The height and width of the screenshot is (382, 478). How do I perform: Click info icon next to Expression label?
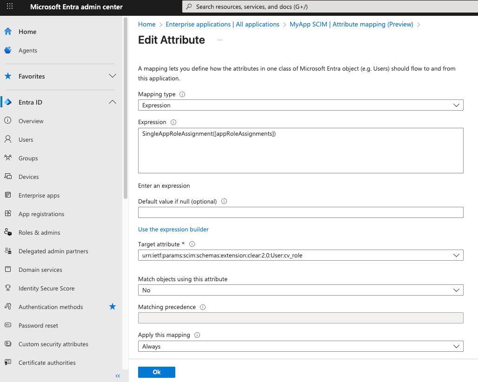tap(173, 122)
